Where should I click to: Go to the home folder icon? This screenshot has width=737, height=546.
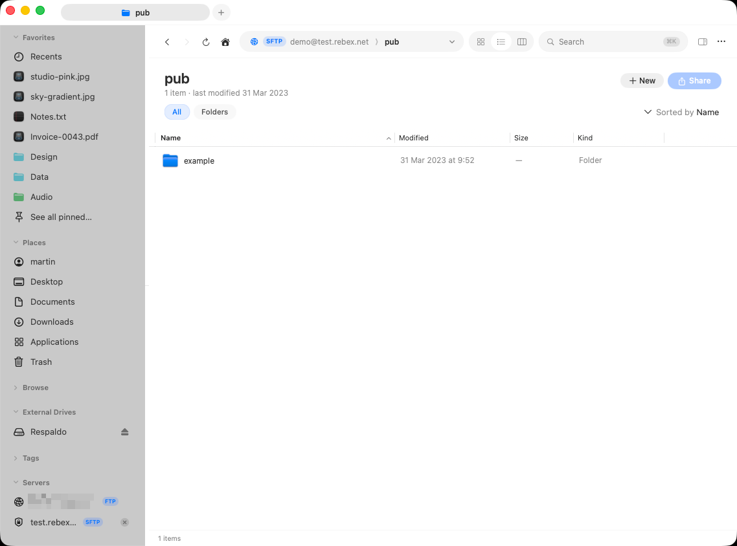coord(225,42)
